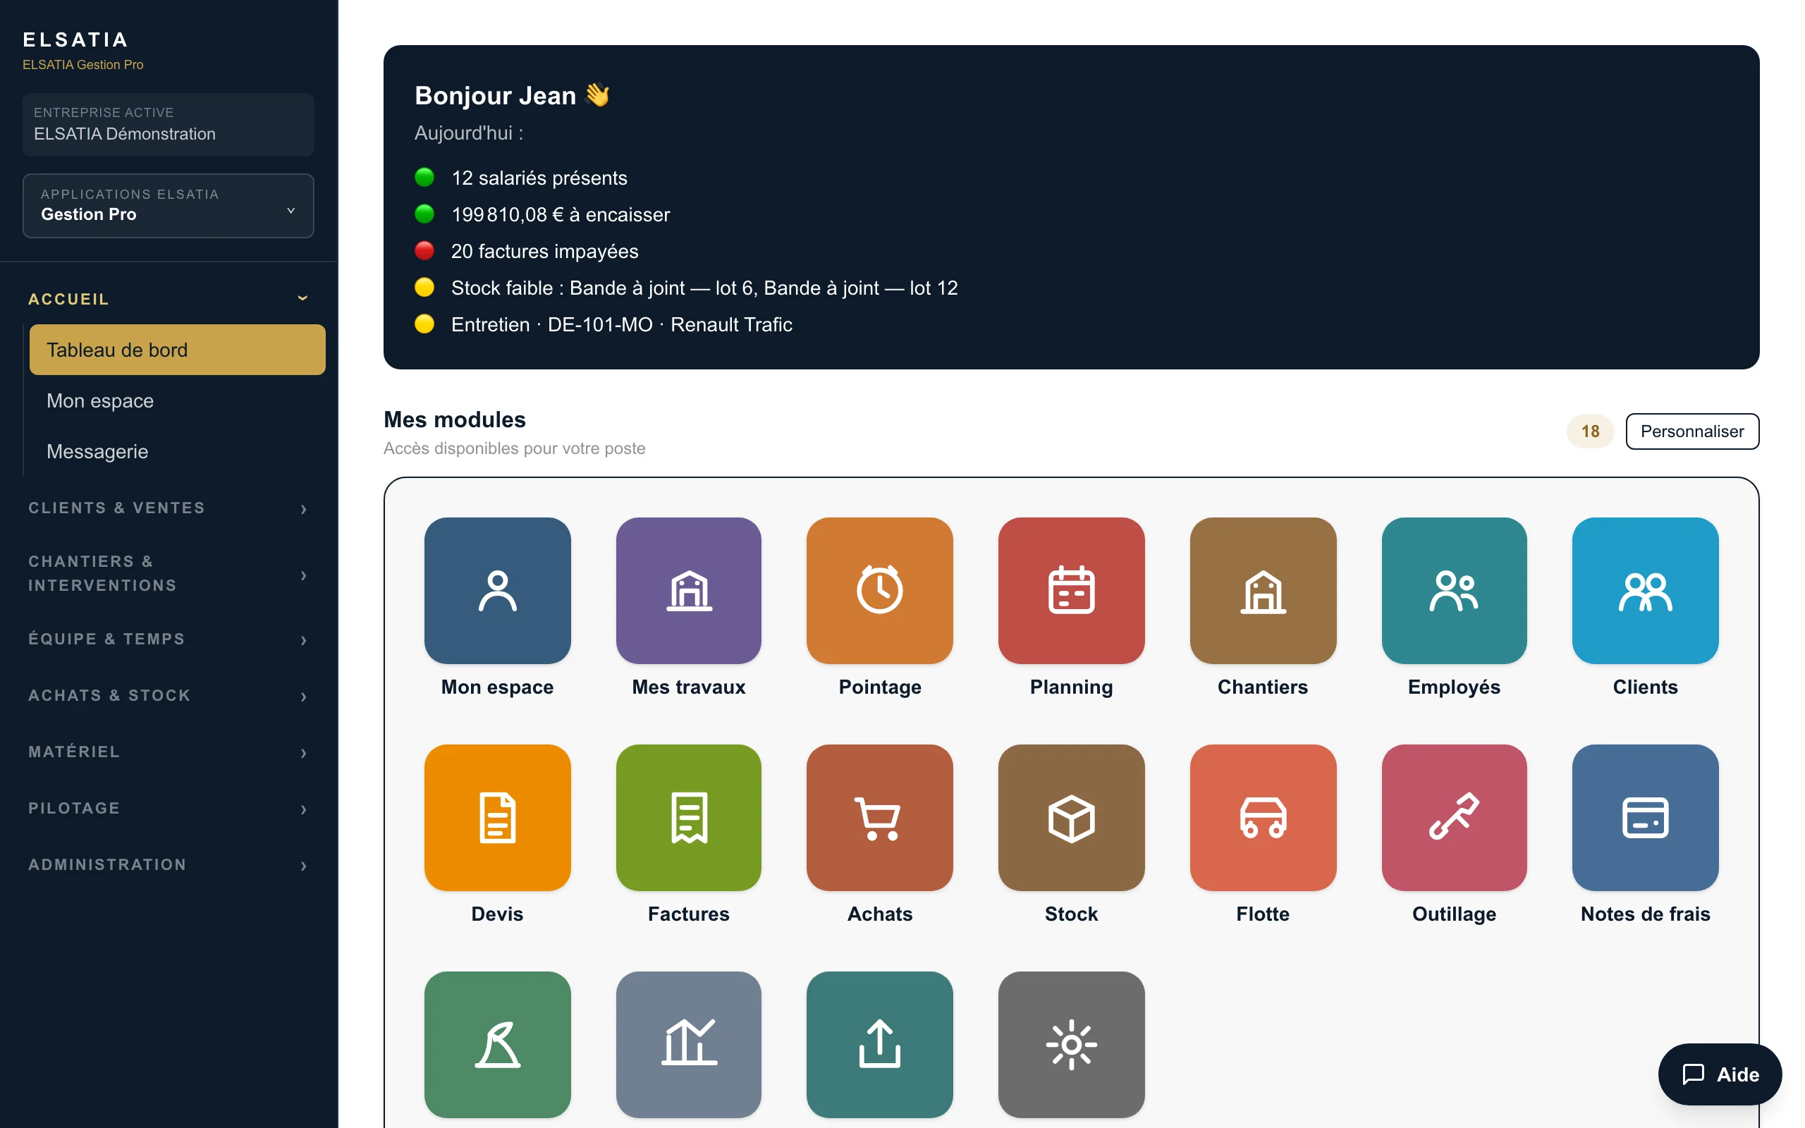Image resolution: width=1805 pixels, height=1128 pixels.
Task: Open the Outillage wrench icon
Action: [1454, 817]
